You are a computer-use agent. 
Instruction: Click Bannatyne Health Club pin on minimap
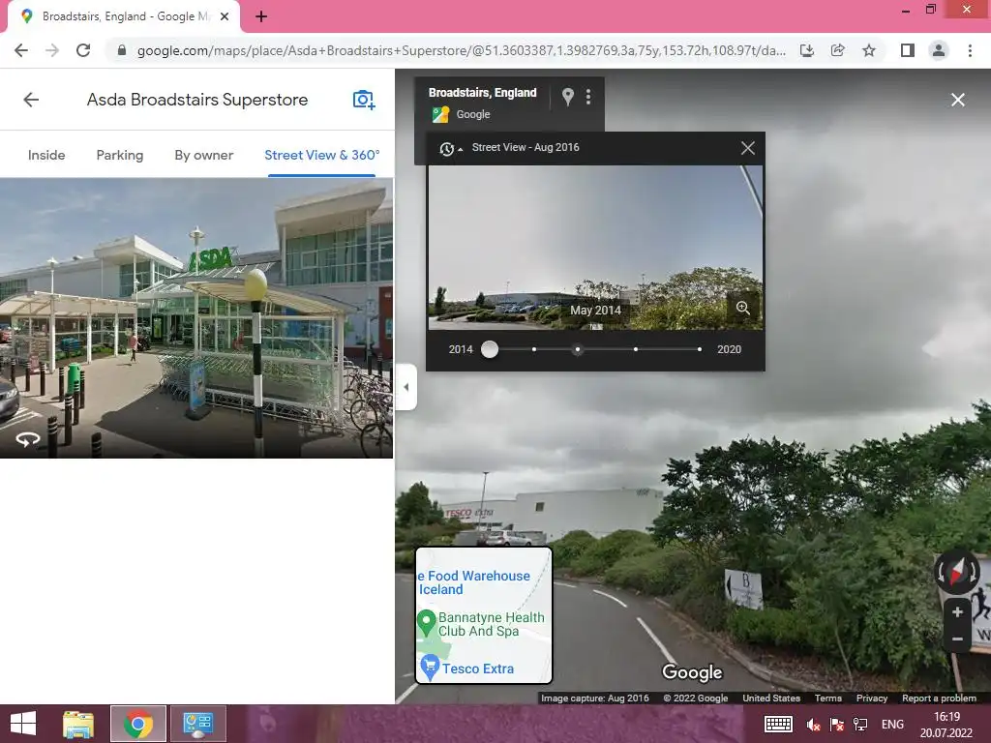(x=427, y=623)
